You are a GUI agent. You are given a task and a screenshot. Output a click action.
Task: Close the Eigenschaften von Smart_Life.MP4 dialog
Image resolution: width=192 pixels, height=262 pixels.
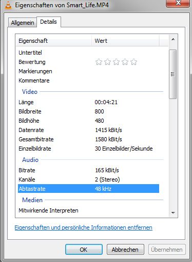tap(178, 3)
